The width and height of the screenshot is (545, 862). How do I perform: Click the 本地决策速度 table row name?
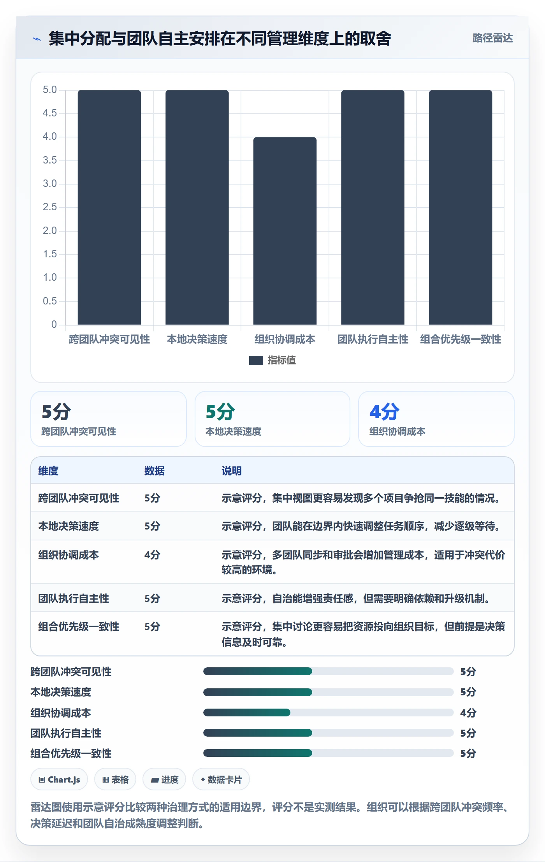69,526
